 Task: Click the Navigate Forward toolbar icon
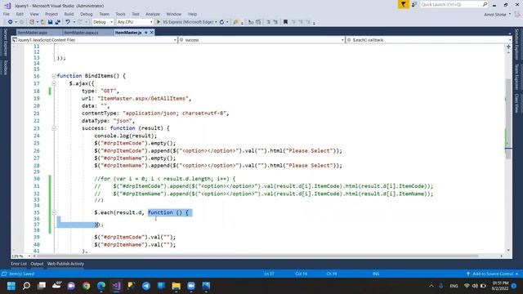pos(21,22)
